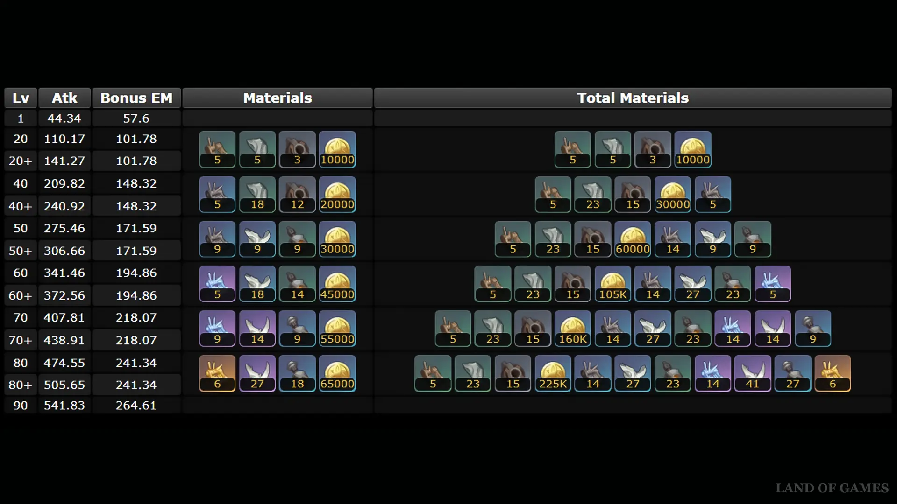Image resolution: width=897 pixels, height=504 pixels.
Task: Click the 10000 Mora icon in Total Materials
Action: click(693, 149)
